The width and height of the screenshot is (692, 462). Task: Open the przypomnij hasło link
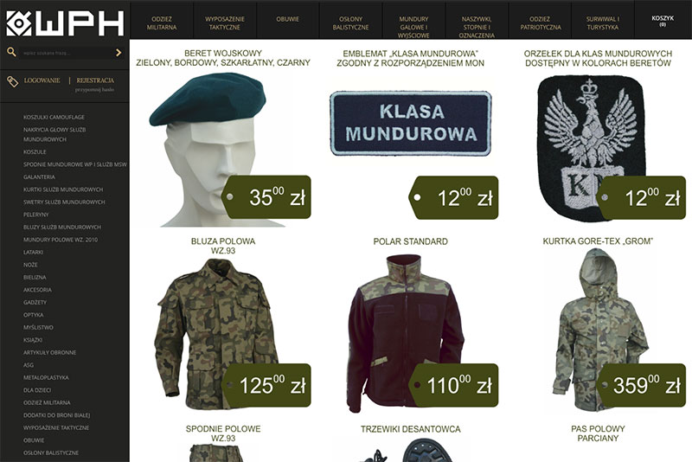pos(94,90)
